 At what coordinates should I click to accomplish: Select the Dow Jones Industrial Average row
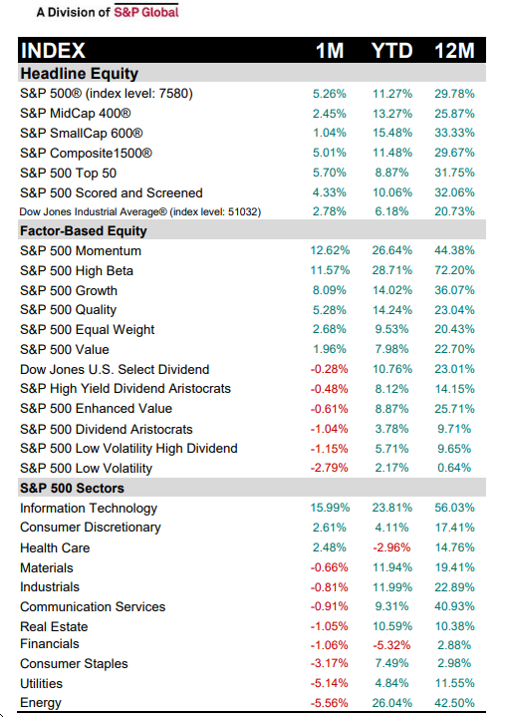tap(252, 211)
